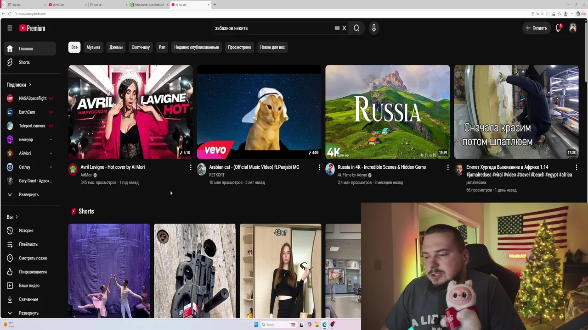Click the Arabian cat video title
Screen dimensions: 588x330
tap(254, 167)
